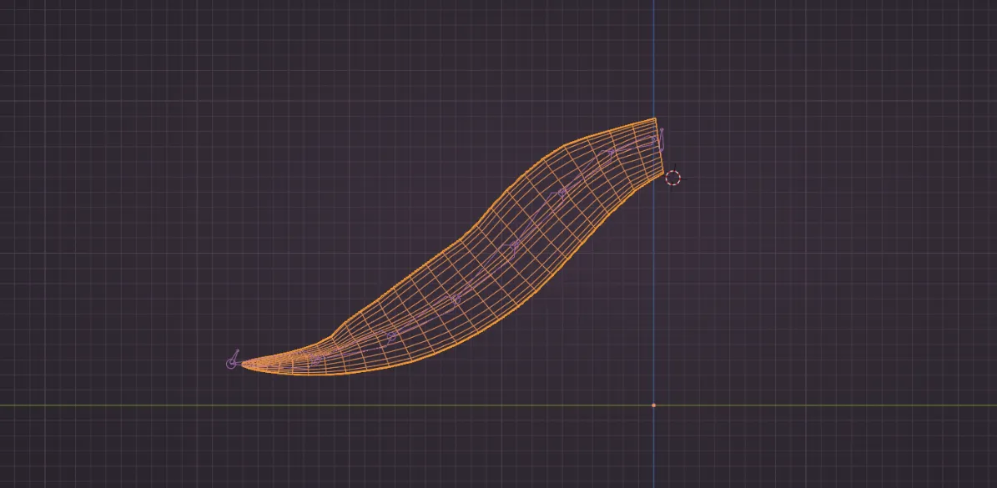The image size is (997, 488).
Task: Click mesh's lower-right corner beside the 3D cursor
Action: pyautogui.click(x=663, y=173)
